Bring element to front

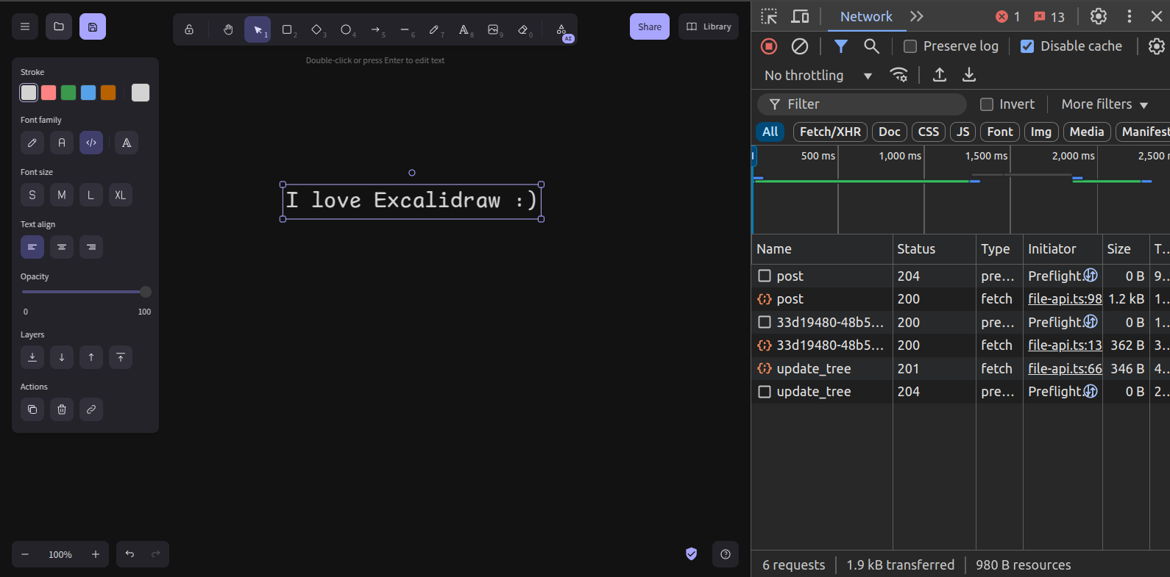pos(121,357)
